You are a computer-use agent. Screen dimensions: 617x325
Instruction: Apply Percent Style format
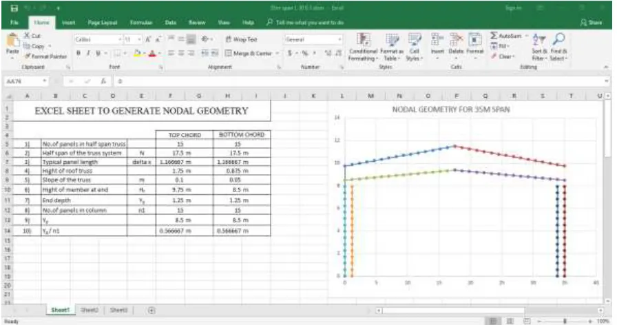coord(305,53)
